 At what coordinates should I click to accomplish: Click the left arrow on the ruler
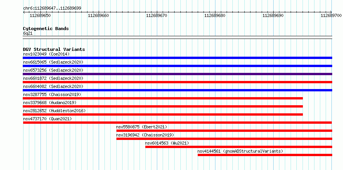(24, 12)
